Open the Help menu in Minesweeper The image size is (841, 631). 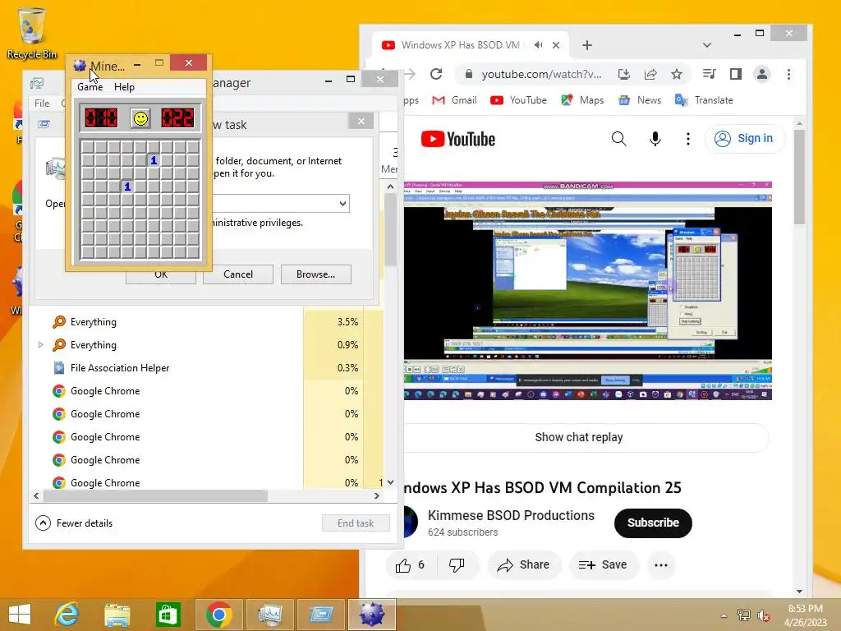pos(124,87)
